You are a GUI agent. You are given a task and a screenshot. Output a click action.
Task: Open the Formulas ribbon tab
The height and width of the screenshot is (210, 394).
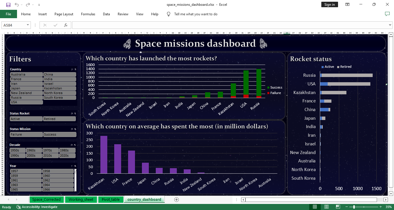coord(88,14)
